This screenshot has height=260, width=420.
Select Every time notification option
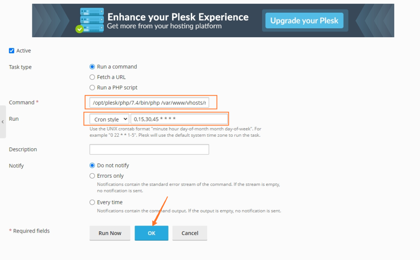click(92, 202)
